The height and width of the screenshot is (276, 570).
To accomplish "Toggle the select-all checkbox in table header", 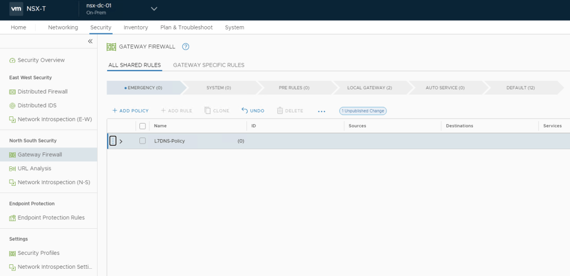I will 142,126.
